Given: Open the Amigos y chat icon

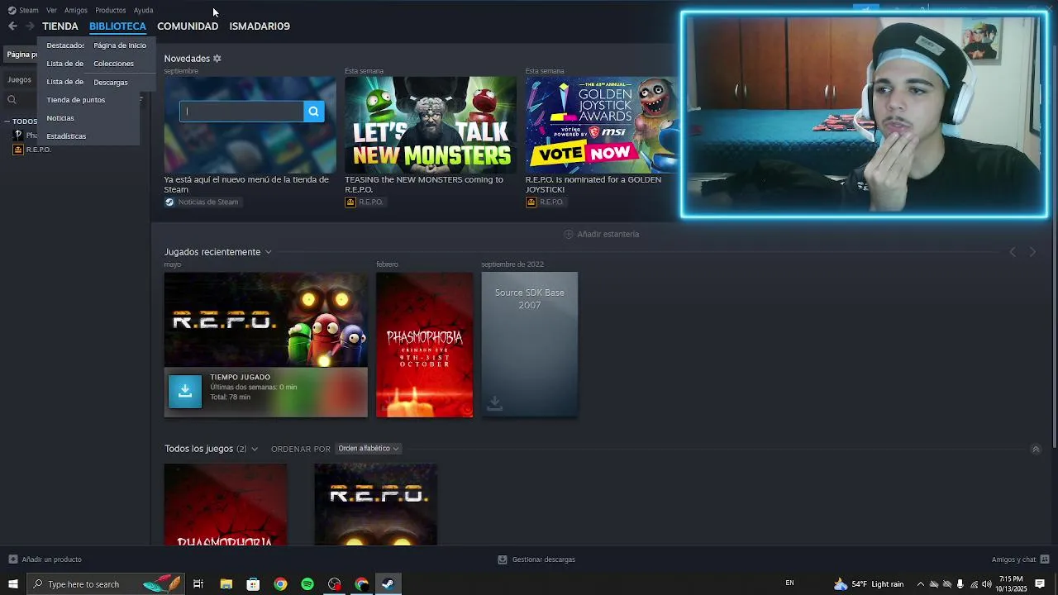Looking at the screenshot, I should pyautogui.click(x=1046, y=559).
